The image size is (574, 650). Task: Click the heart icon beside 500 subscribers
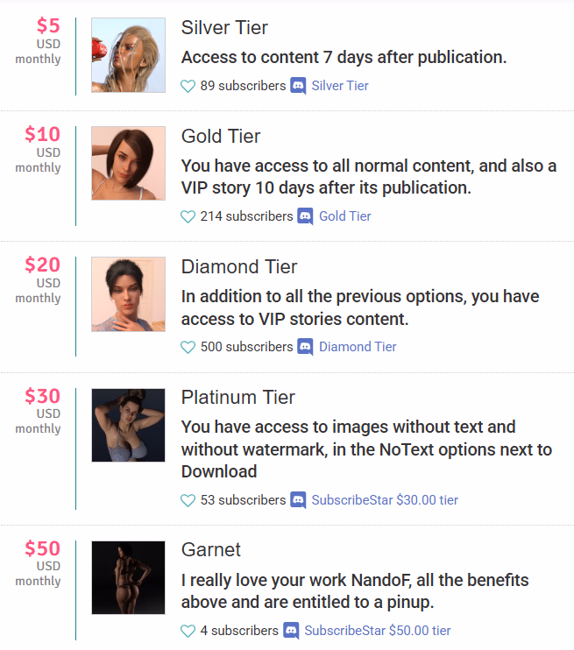pyautogui.click(x=188, y=348)
